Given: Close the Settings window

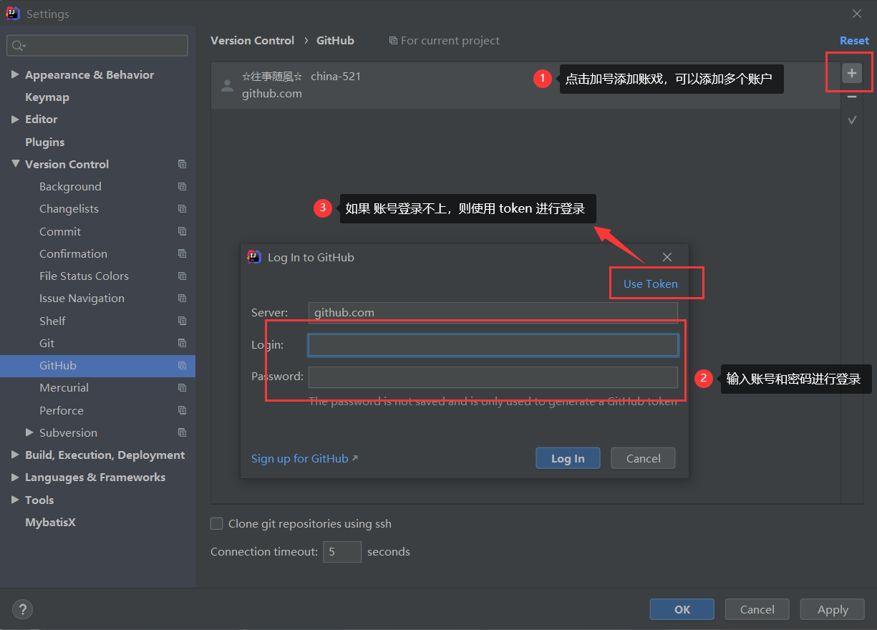Looking at the screenshot, I should pyautogui.click(x=857, y=14).
